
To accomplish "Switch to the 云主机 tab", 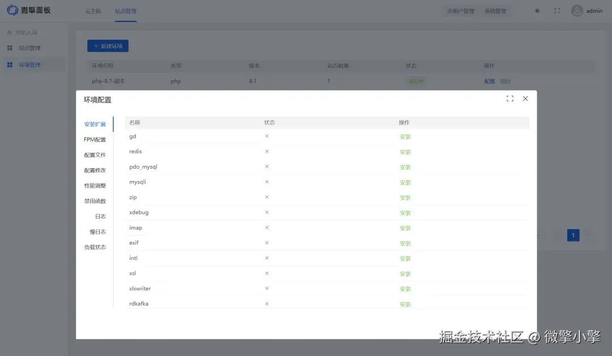I will pos(92,10).
